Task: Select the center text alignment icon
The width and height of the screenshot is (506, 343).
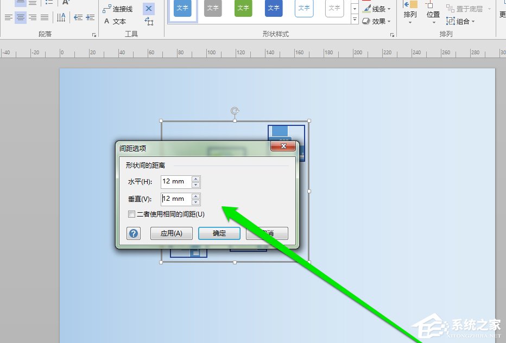Action: 20,17
